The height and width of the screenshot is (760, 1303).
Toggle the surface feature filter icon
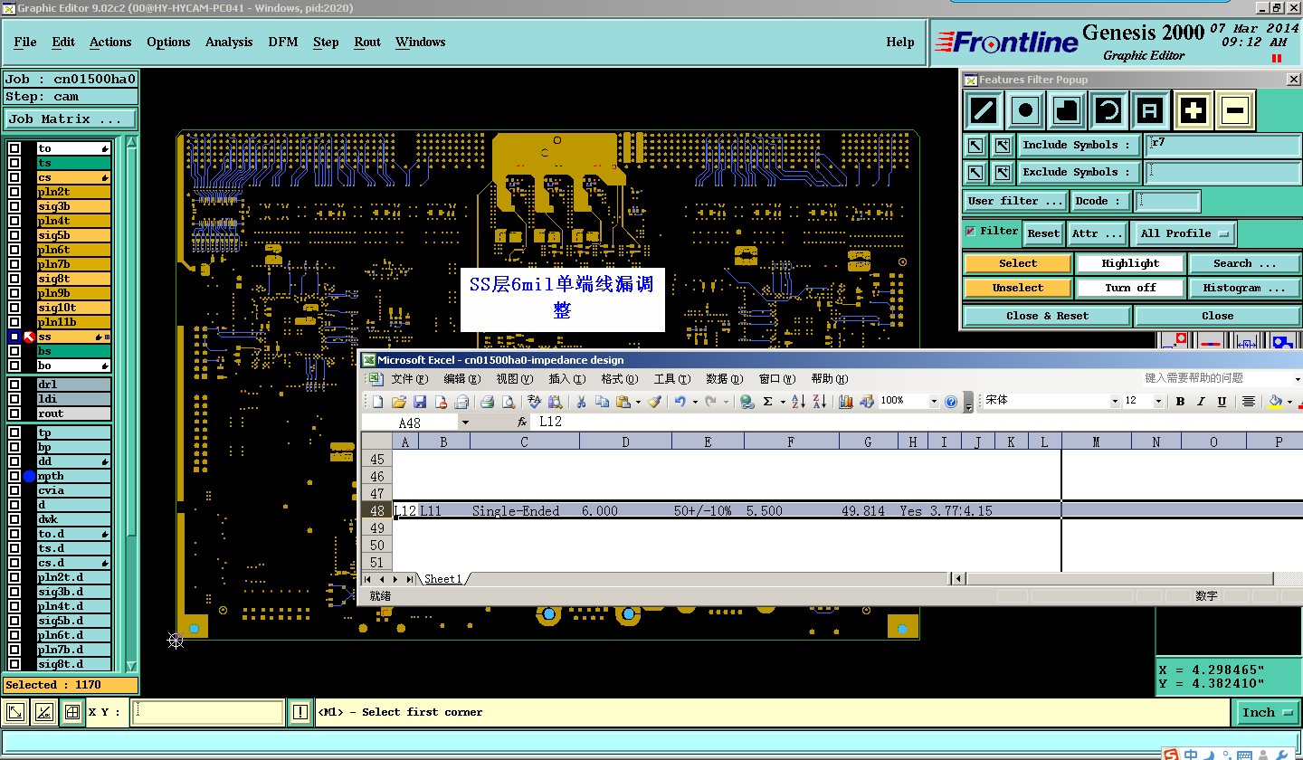click(x=1067, y=111)
